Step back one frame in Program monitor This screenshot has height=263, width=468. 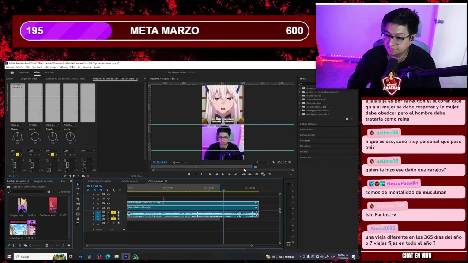(x=216, y=174)
